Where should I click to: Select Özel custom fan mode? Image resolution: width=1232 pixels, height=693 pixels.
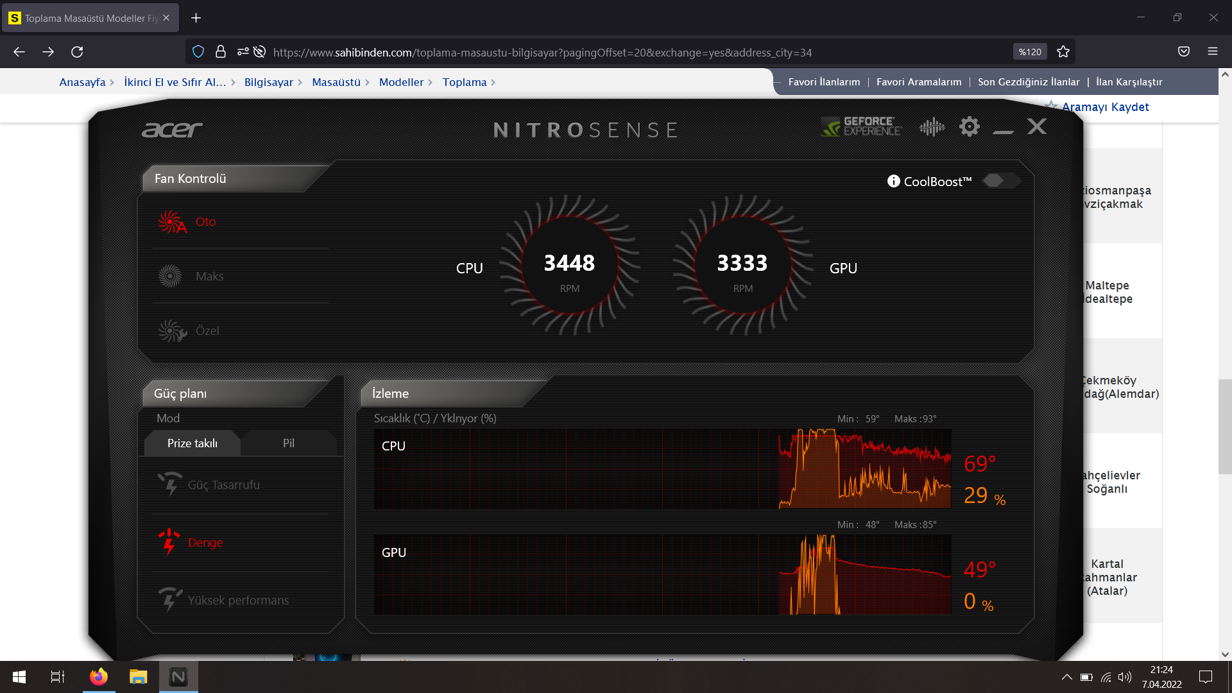coord(207,331)
